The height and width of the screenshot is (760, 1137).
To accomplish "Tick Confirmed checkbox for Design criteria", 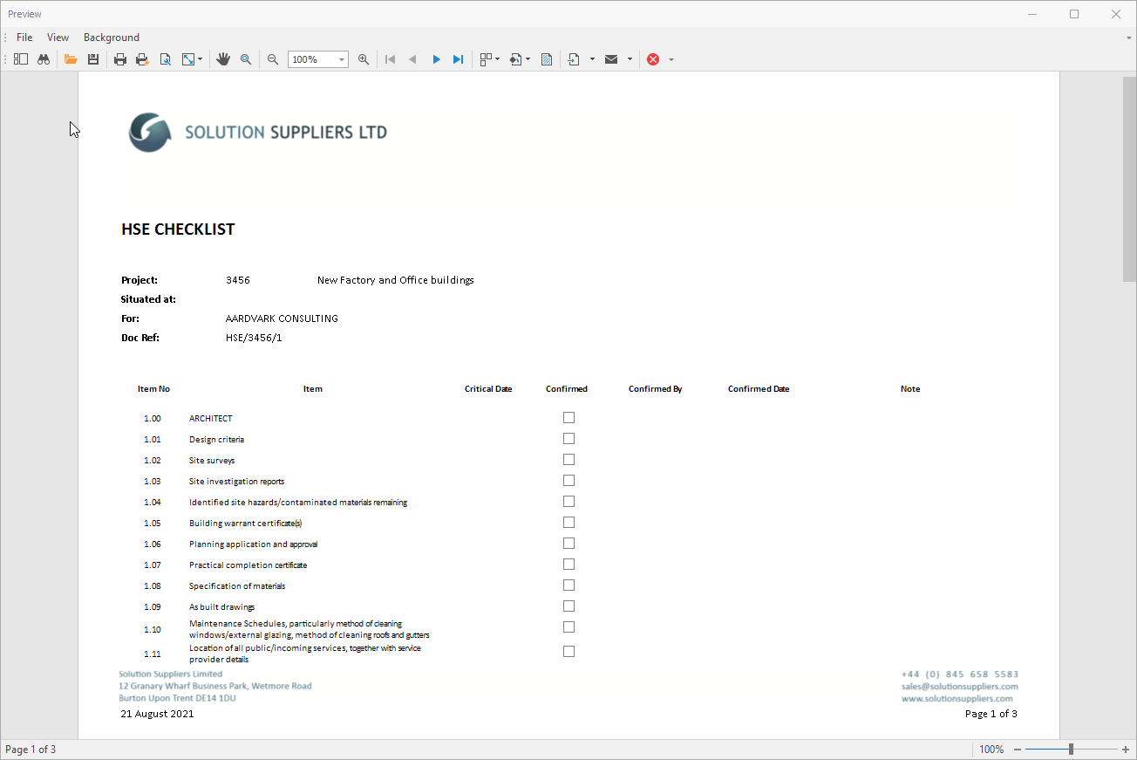I will pos(568,439).
